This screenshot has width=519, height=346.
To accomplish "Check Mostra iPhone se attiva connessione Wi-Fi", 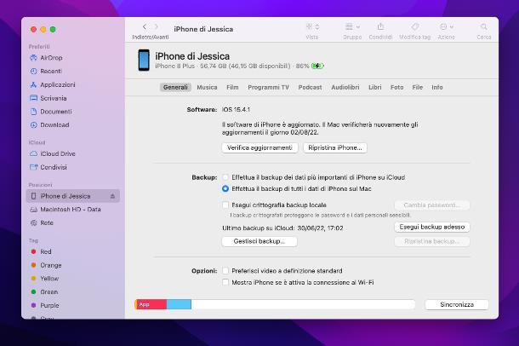I will click(x=225, y=282).
